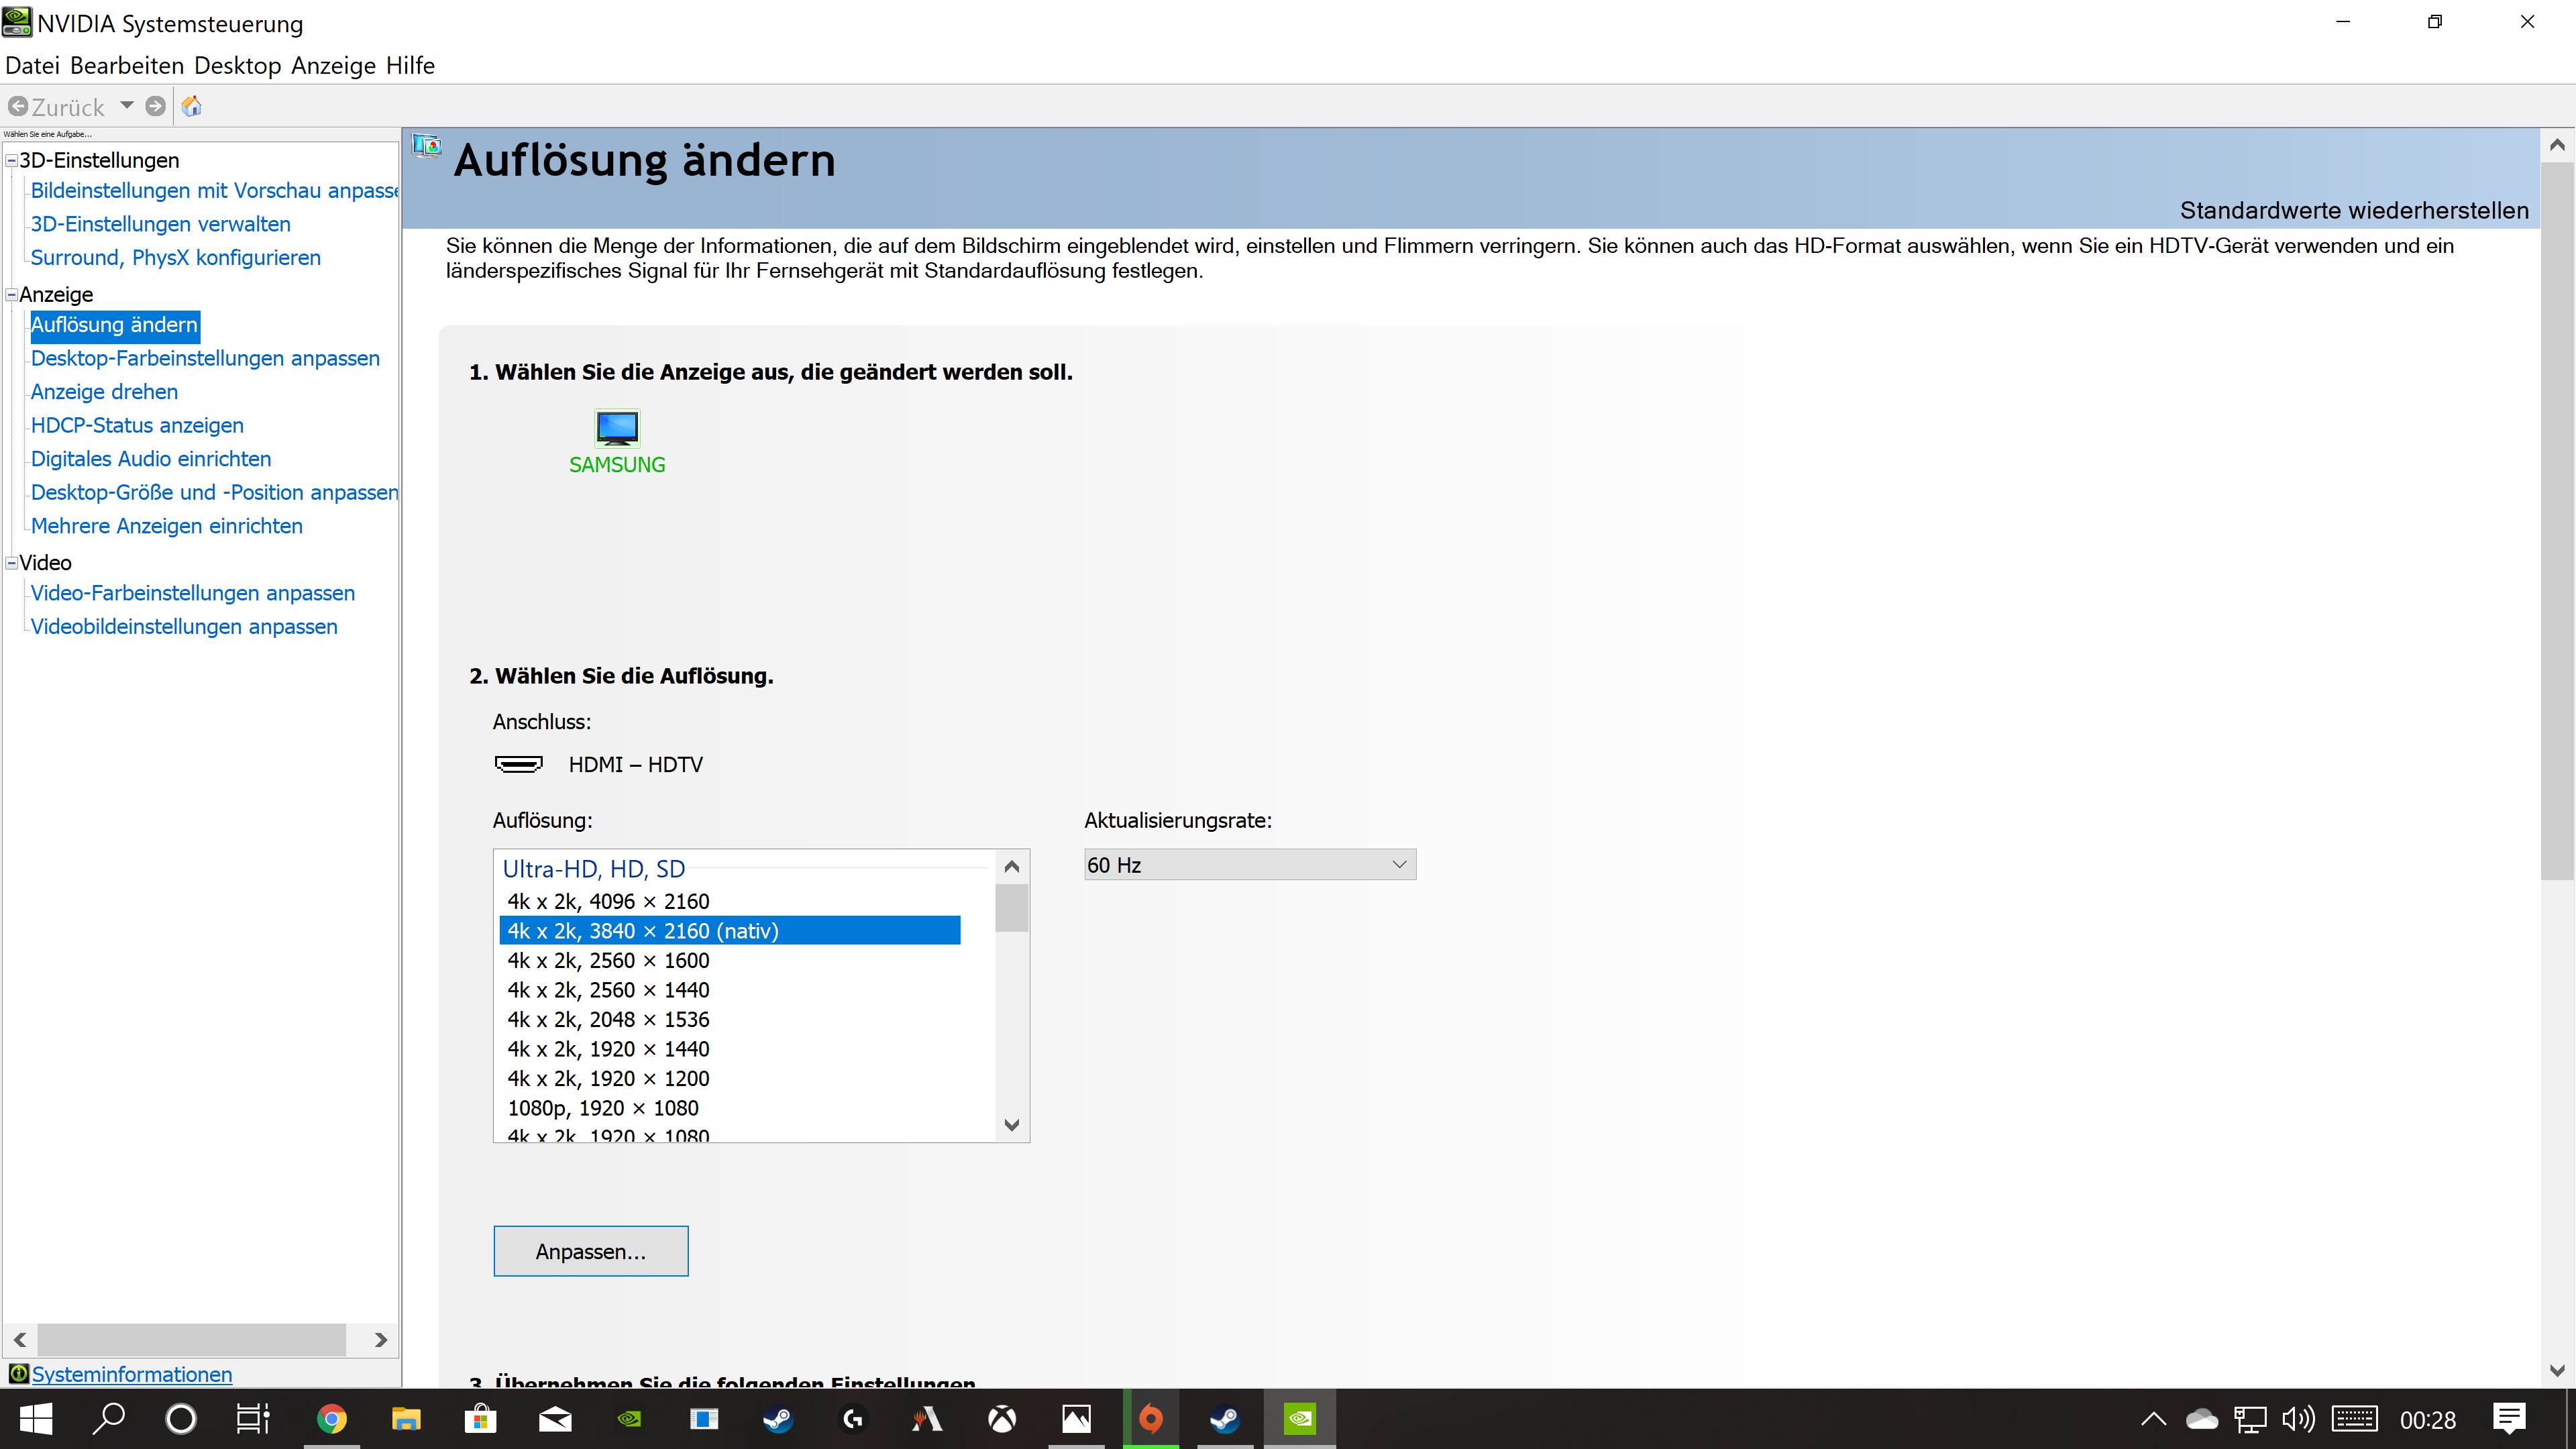Open the Desktop menu
2576x1449 pixels.
pos(237,66)
